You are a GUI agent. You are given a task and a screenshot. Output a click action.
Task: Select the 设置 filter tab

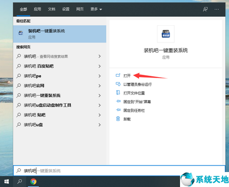(66, 9)
